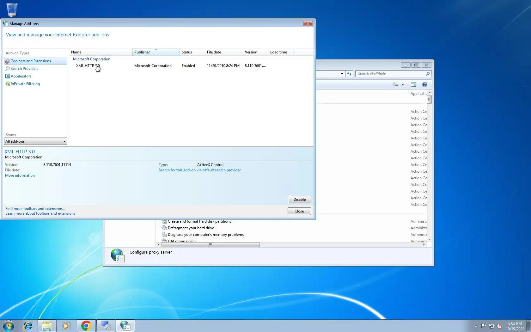Minimize the GodMode window

click(406, 65)
